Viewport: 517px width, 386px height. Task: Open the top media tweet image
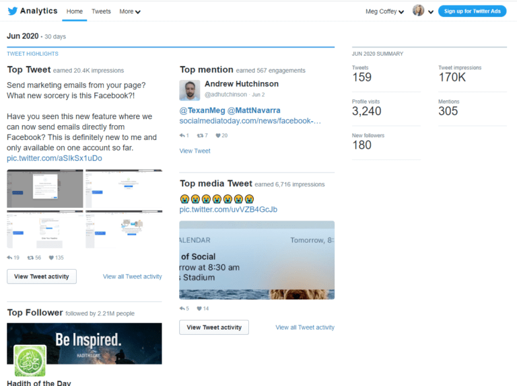click(x=257, y=260)
